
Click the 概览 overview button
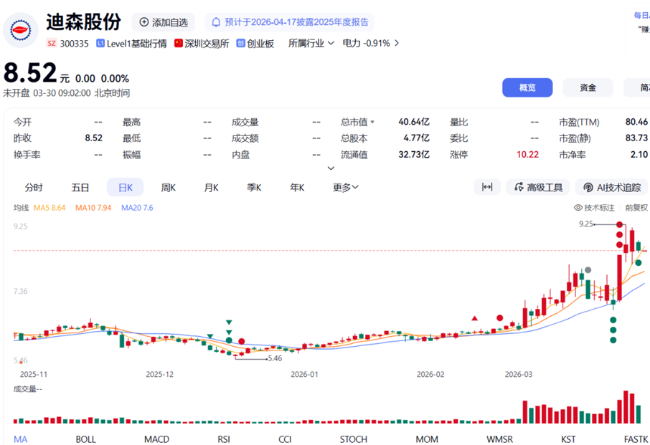(x=527, y=87)
